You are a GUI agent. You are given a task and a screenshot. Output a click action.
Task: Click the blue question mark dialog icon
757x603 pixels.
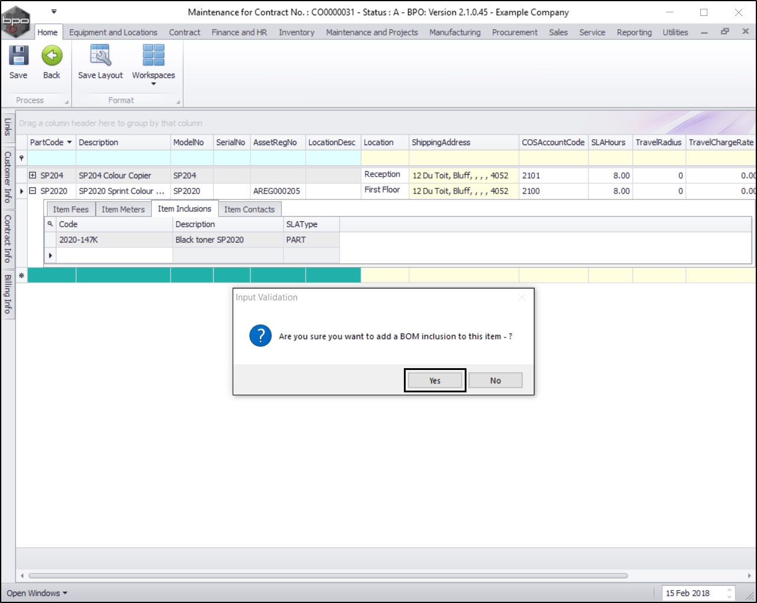click(260, 336)
